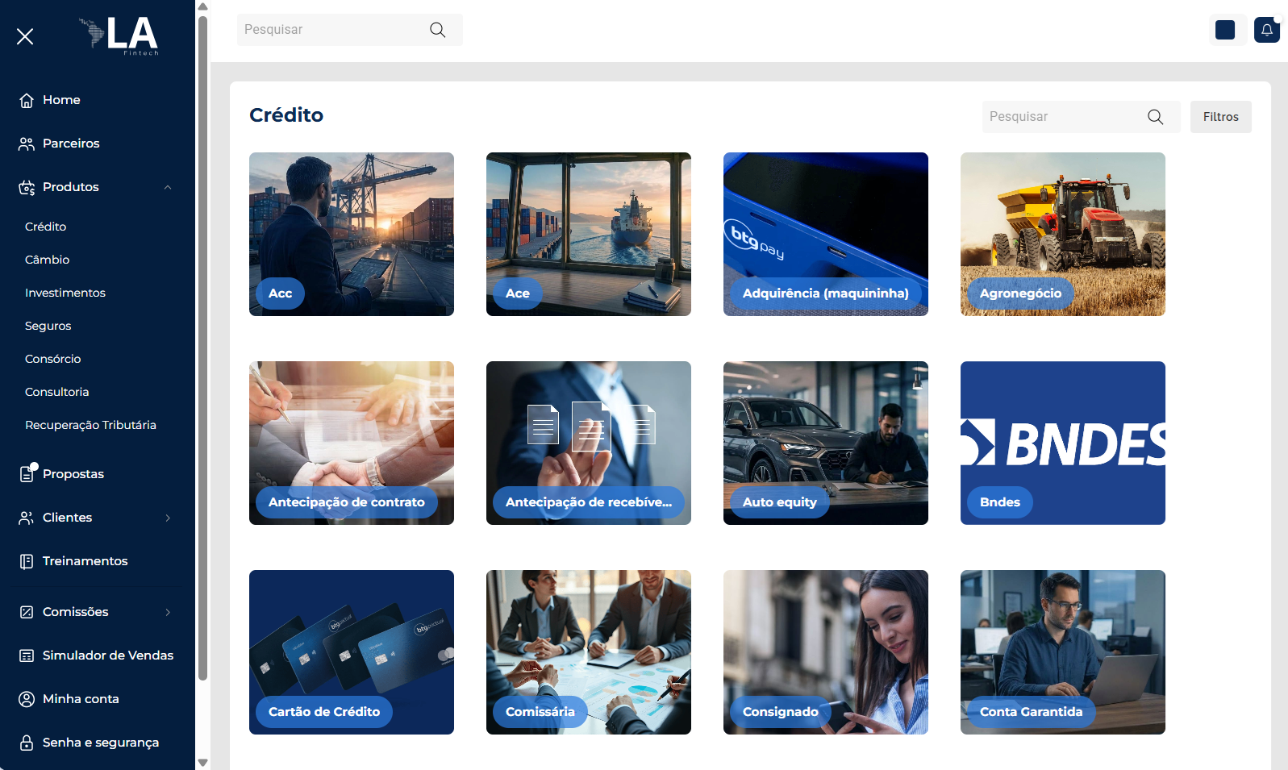Expand the Comissões submenu chevron
The image size is (1288, 770).
coord(168,612)
